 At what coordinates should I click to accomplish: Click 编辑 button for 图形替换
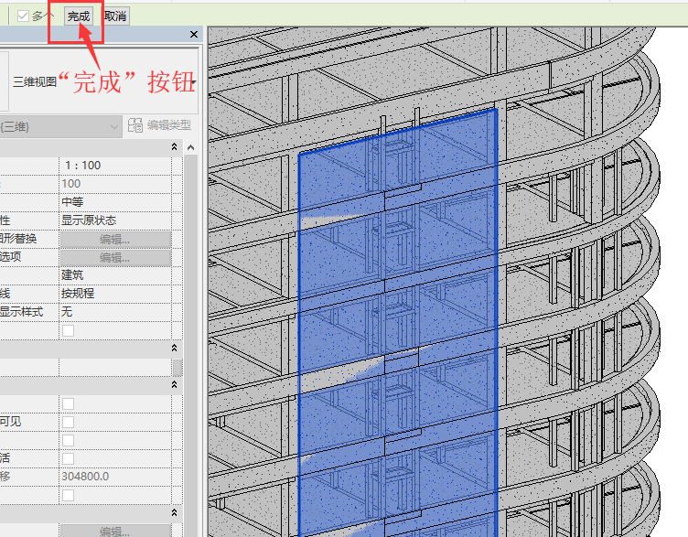pyautogui.click(x=115, y=239)
